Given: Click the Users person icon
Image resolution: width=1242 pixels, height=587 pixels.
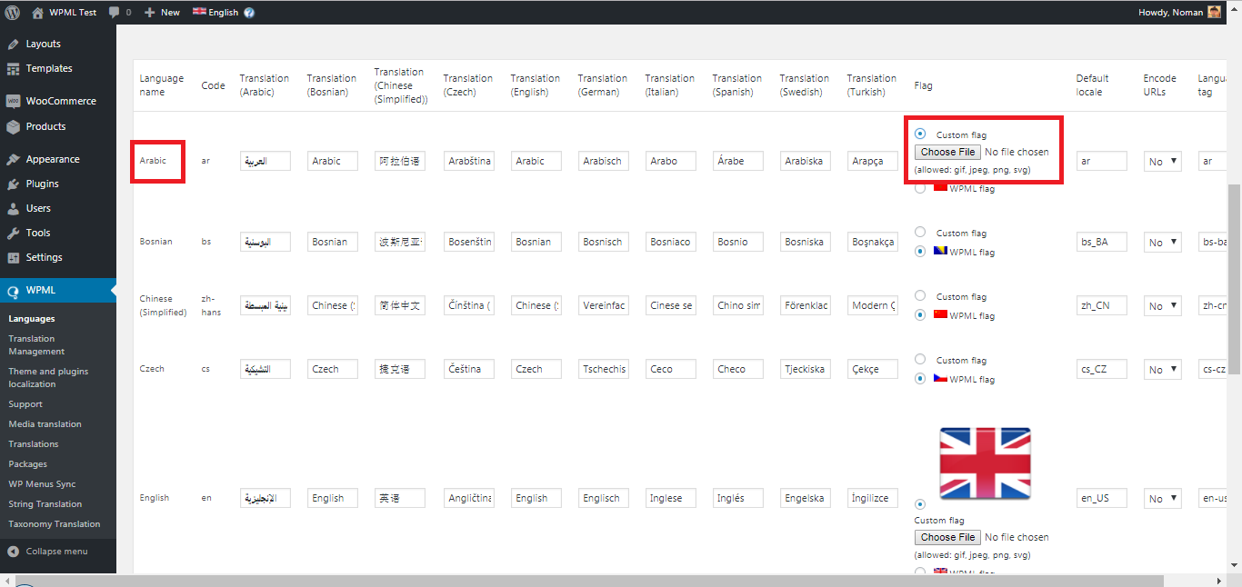Looking at the screenshot, I should pos(13,208).
